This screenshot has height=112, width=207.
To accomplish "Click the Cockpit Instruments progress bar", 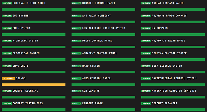I will [34, 110].
